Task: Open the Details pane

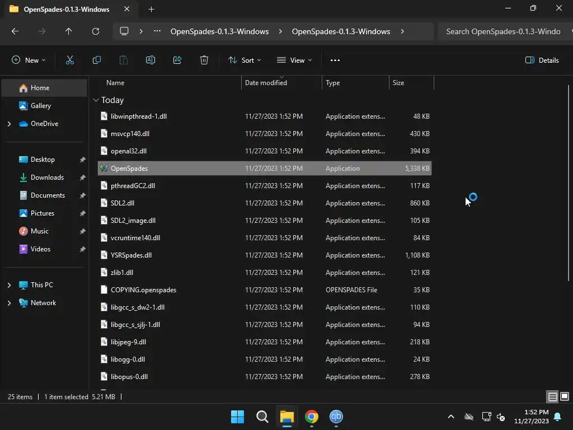Action: click(542, 60)
